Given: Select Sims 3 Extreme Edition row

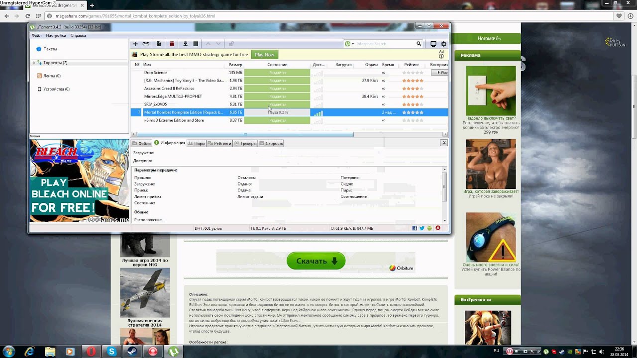Looking at the screenshot, I should tap(289, 120).
